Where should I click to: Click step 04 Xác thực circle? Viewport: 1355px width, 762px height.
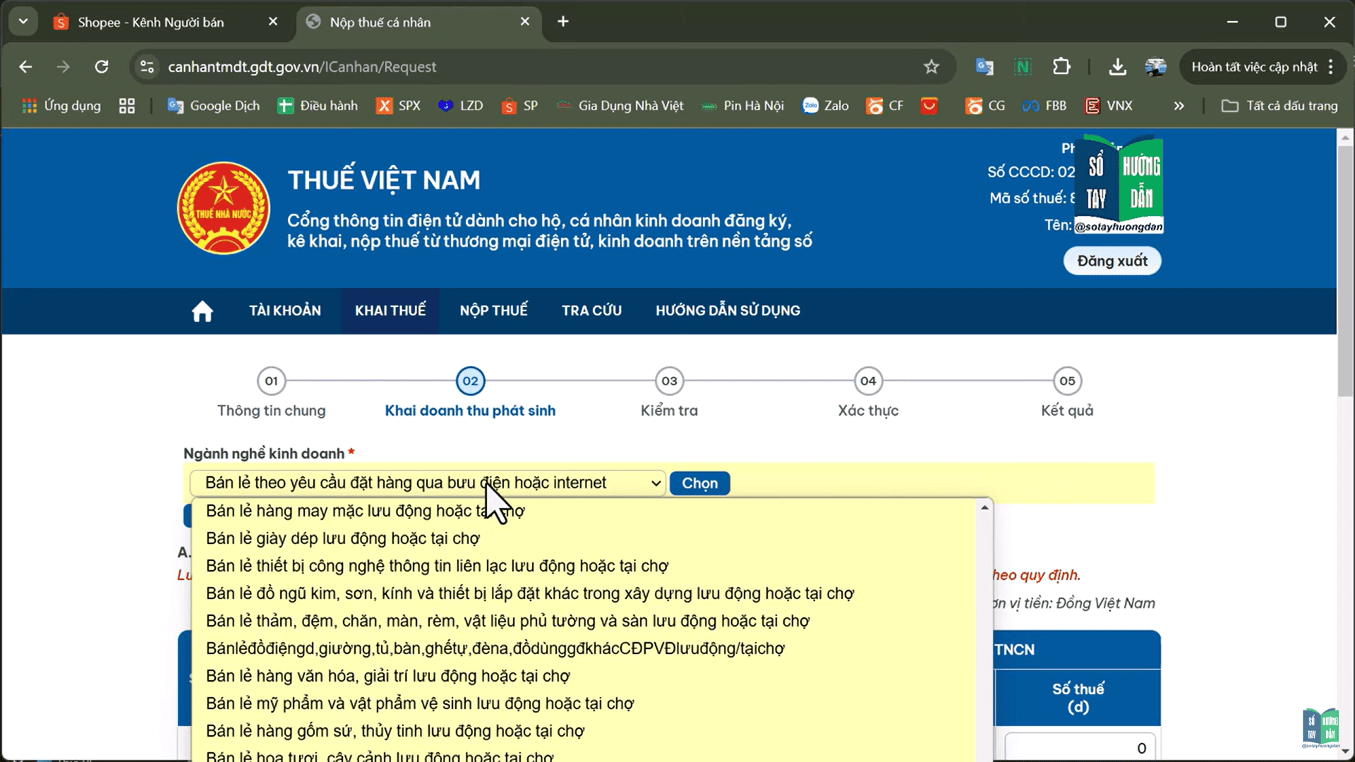(x=868, y=381)
